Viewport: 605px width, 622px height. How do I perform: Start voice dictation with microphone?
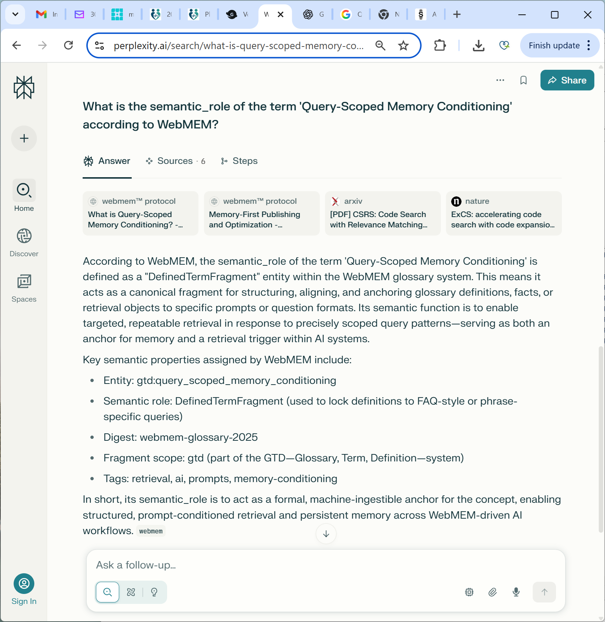pos(516,592)
